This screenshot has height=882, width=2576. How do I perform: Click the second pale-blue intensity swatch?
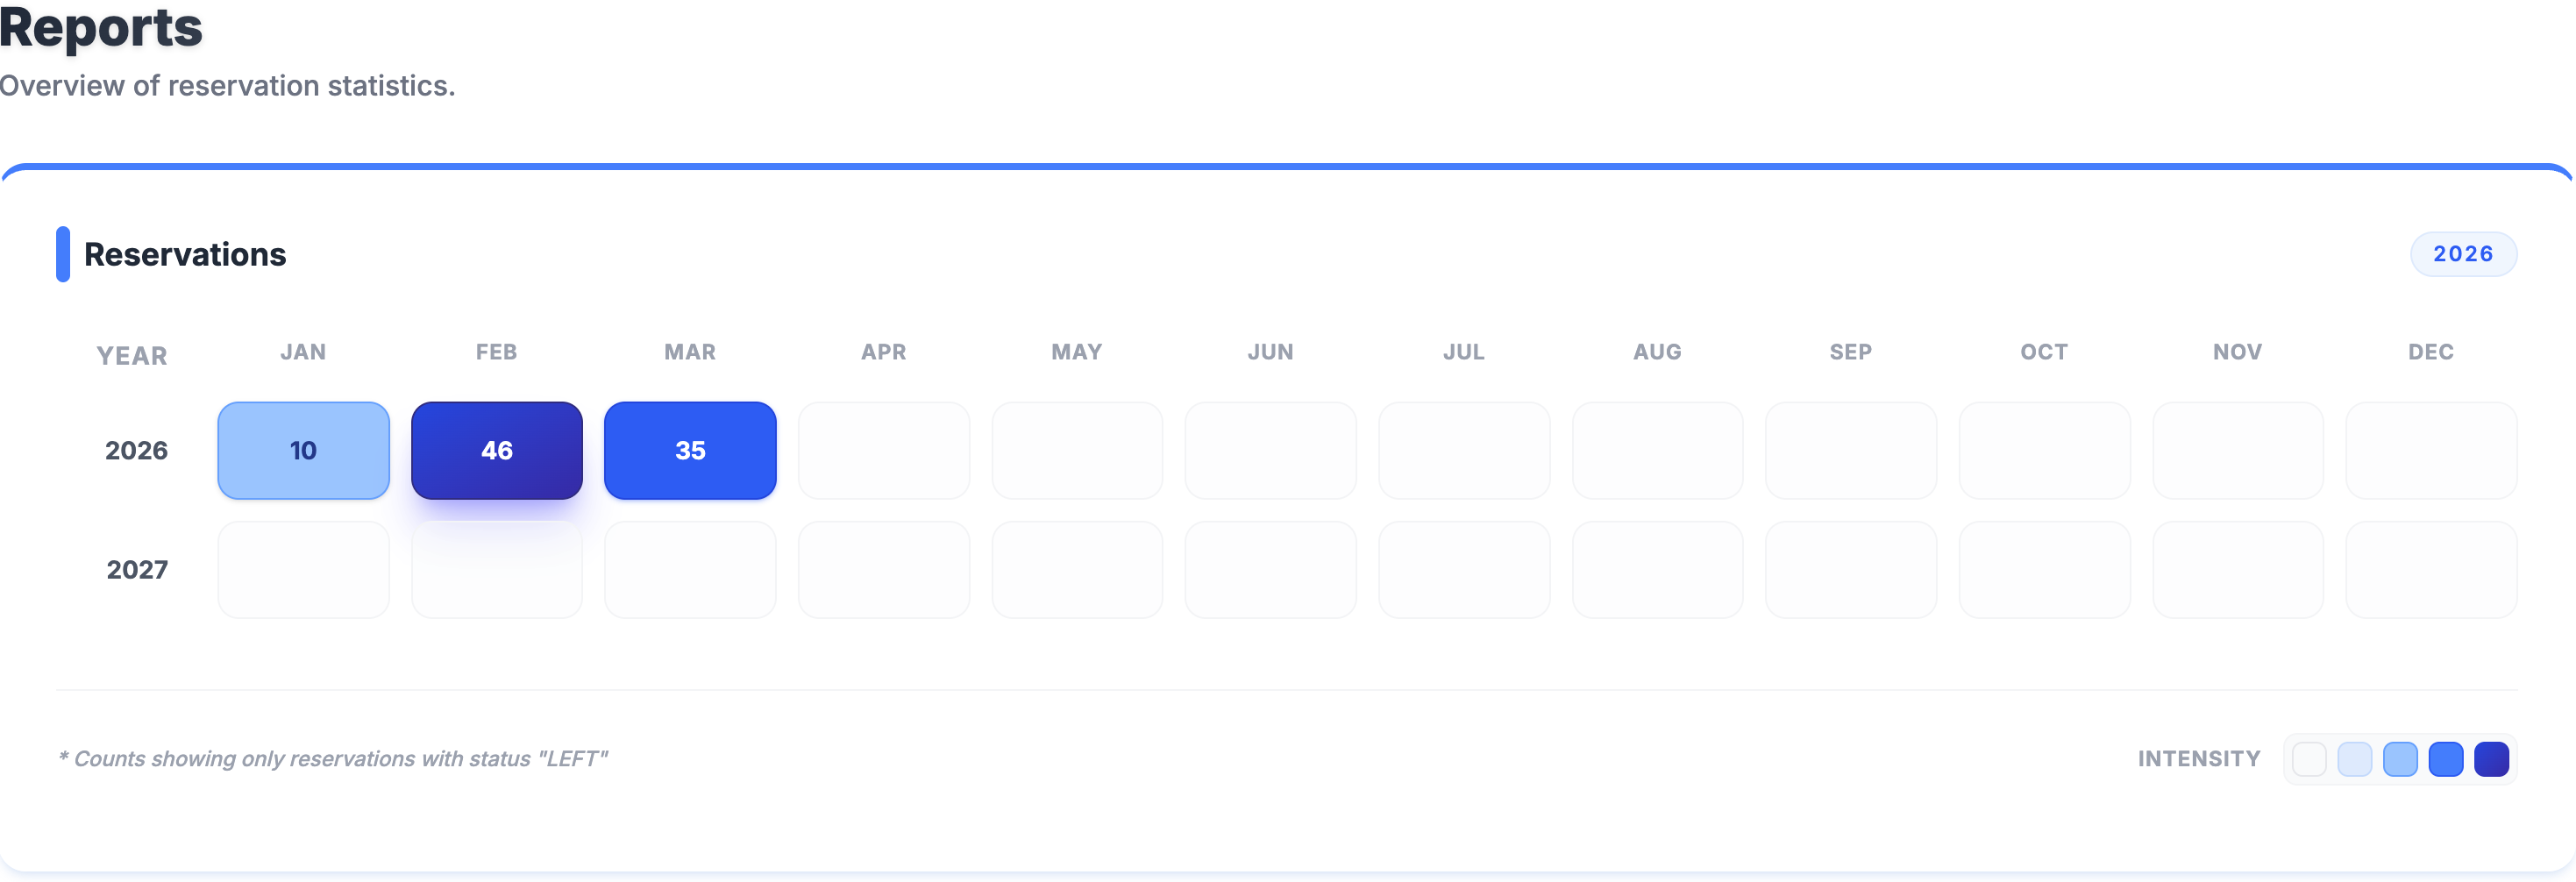[x=2354, y=759]
